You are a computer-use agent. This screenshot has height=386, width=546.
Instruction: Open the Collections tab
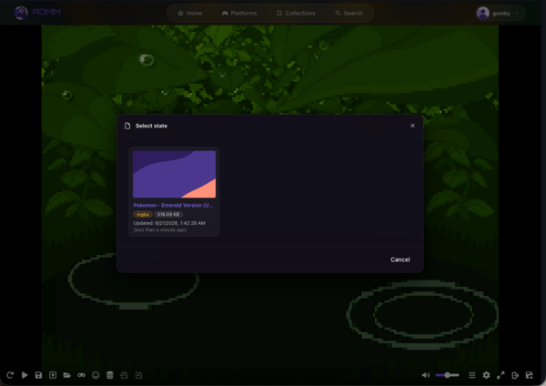point(296,14)
